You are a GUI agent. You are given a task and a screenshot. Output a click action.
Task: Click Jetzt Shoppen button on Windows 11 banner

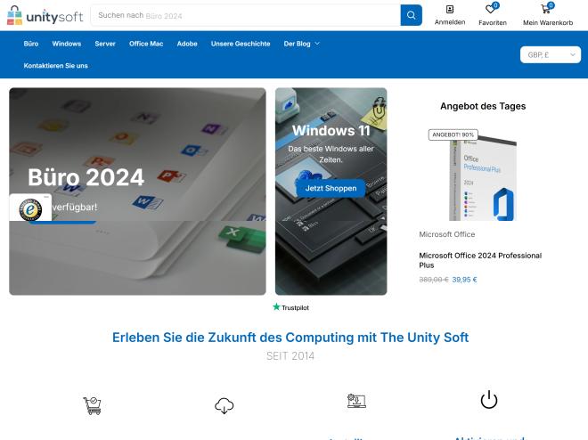coord(331,188)
